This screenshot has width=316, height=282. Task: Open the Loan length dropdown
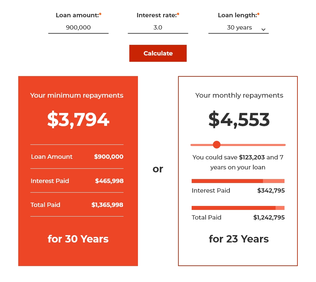tap(238, 28)
